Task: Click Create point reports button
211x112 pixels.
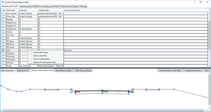Action: pos(193,70)
